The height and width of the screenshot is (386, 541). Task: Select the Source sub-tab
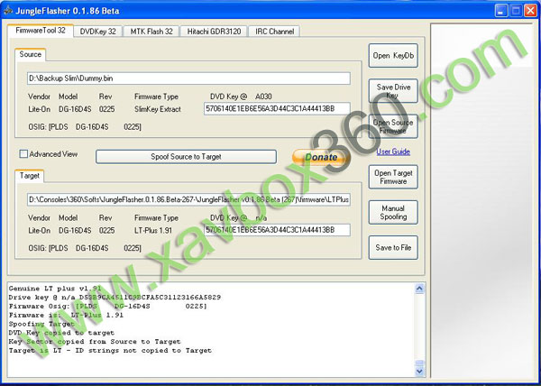coord(30,54)
